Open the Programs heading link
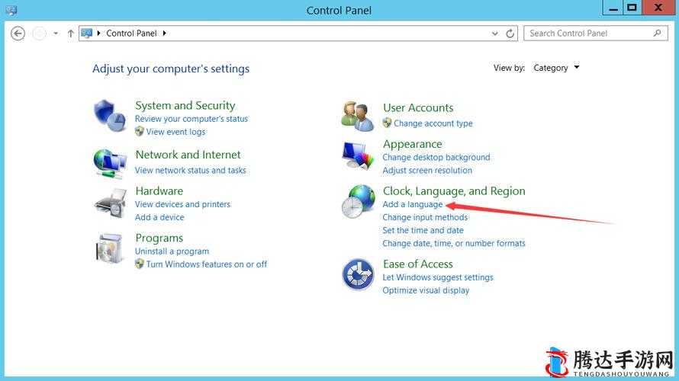 (159, 238)
